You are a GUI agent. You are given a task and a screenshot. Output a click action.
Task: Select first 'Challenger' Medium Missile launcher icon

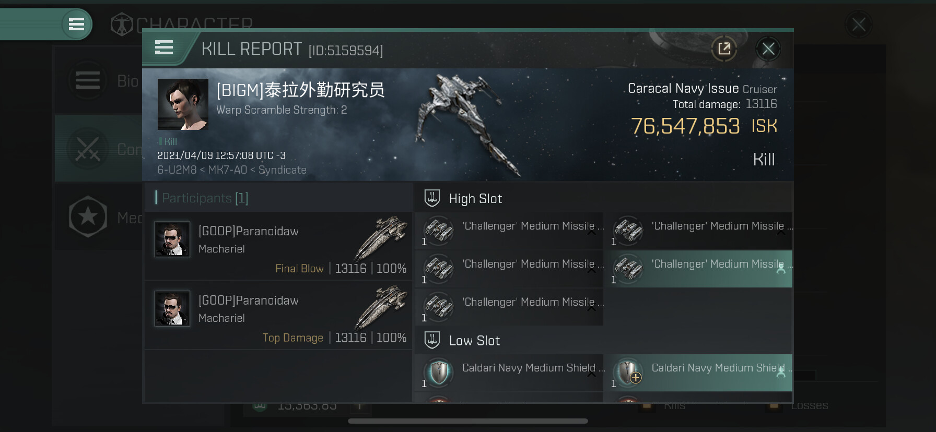click(438, 231)
